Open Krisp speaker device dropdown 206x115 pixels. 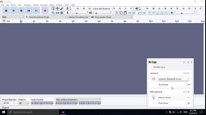[174, 79]
